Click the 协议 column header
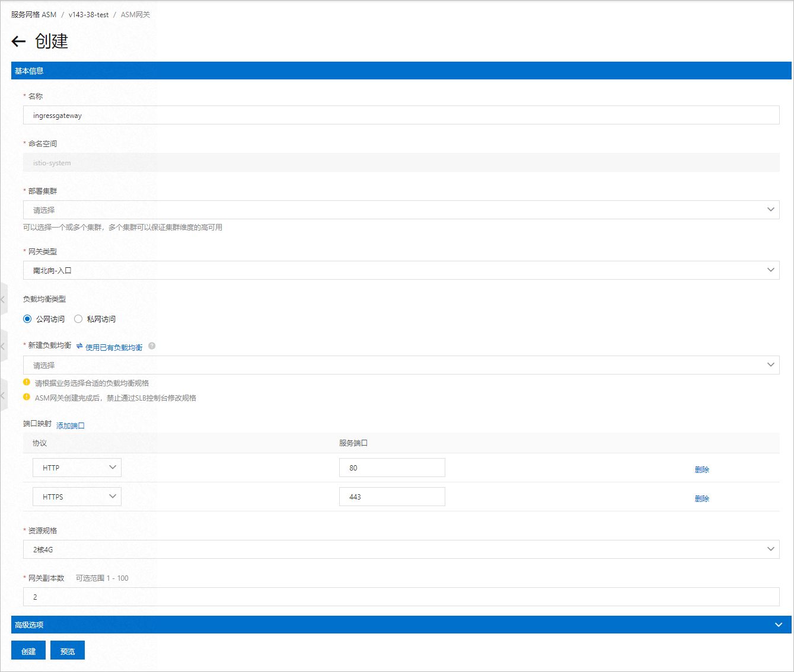Image resolution: width=794 pixels, height=672 pixels. (40, 443)
